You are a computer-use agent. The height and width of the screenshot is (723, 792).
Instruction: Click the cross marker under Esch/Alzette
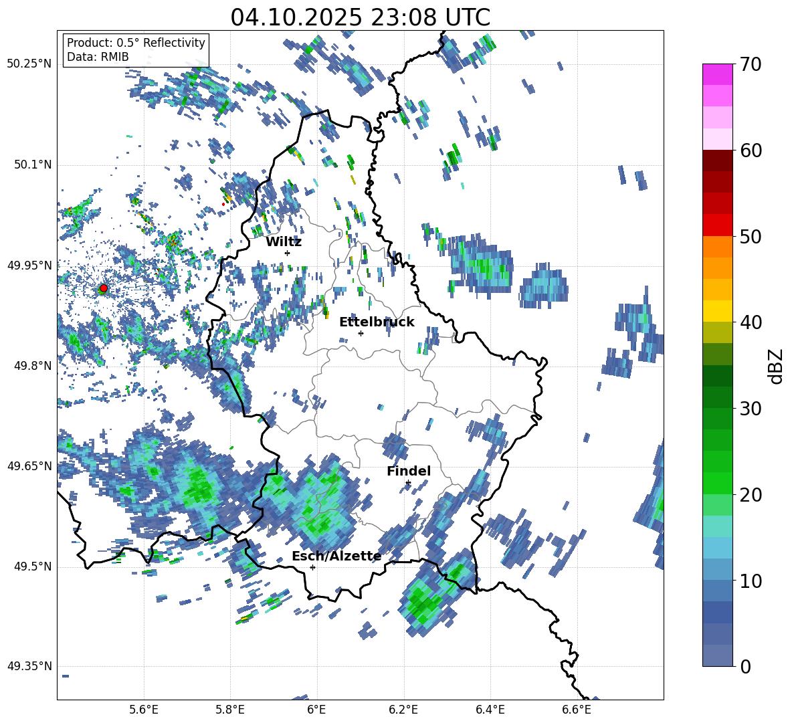(312, 567)
